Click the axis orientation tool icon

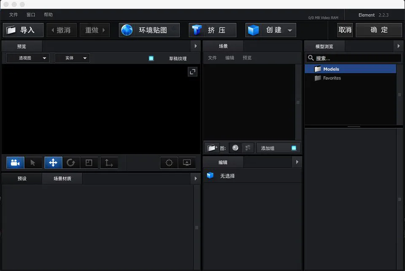pos(109,163)
